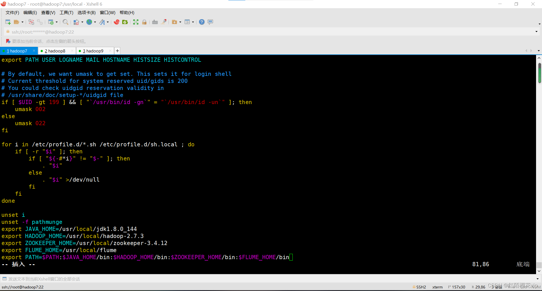This screenshot has height=291, width=542.
Task: Open the 选项卡(B) menu
Action: point(87,13)
